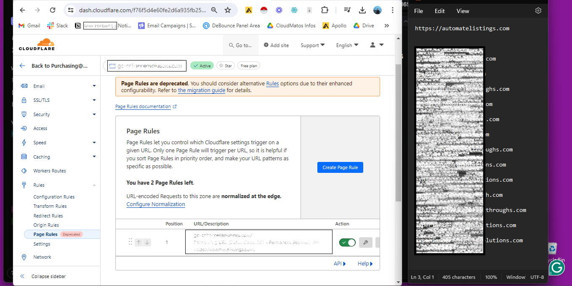The width and height of the screenshot is (572, 286).
Task: Open Notepad View menu
Action: [x=463, y=11]
